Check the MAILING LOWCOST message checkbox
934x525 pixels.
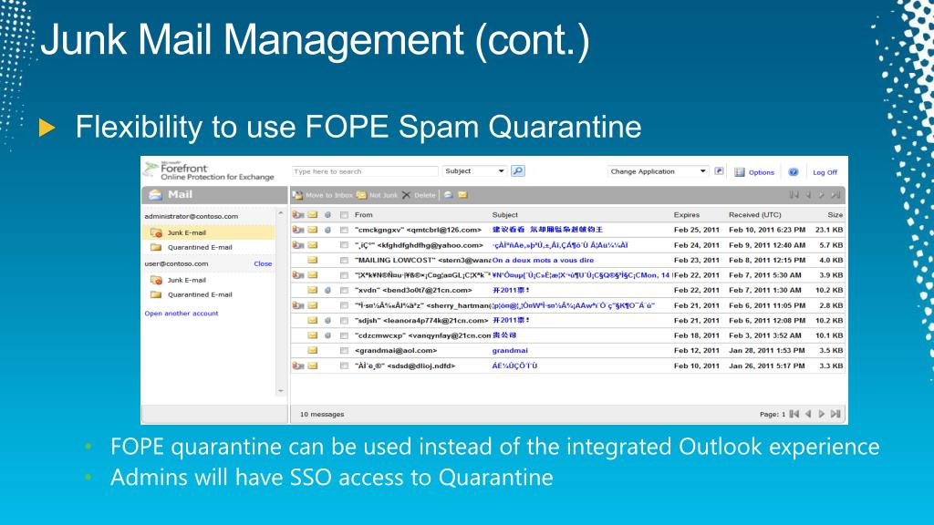tap(344, 260)
